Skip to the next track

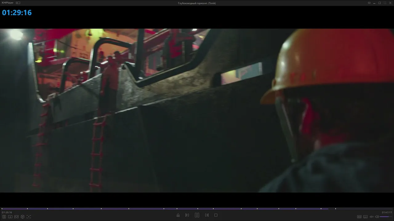tap(207, 215)
